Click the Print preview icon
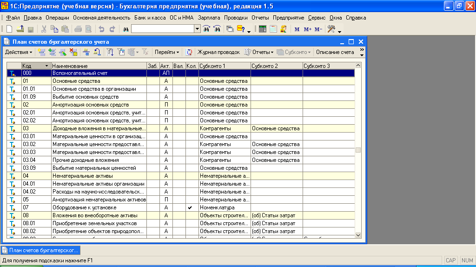The height and width of the screenshot is (267, 476). point(88,29)
